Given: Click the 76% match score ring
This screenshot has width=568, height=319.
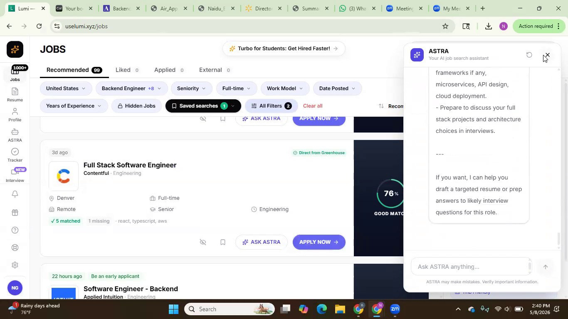Looking at the screenshot, I should coord(390,194).
